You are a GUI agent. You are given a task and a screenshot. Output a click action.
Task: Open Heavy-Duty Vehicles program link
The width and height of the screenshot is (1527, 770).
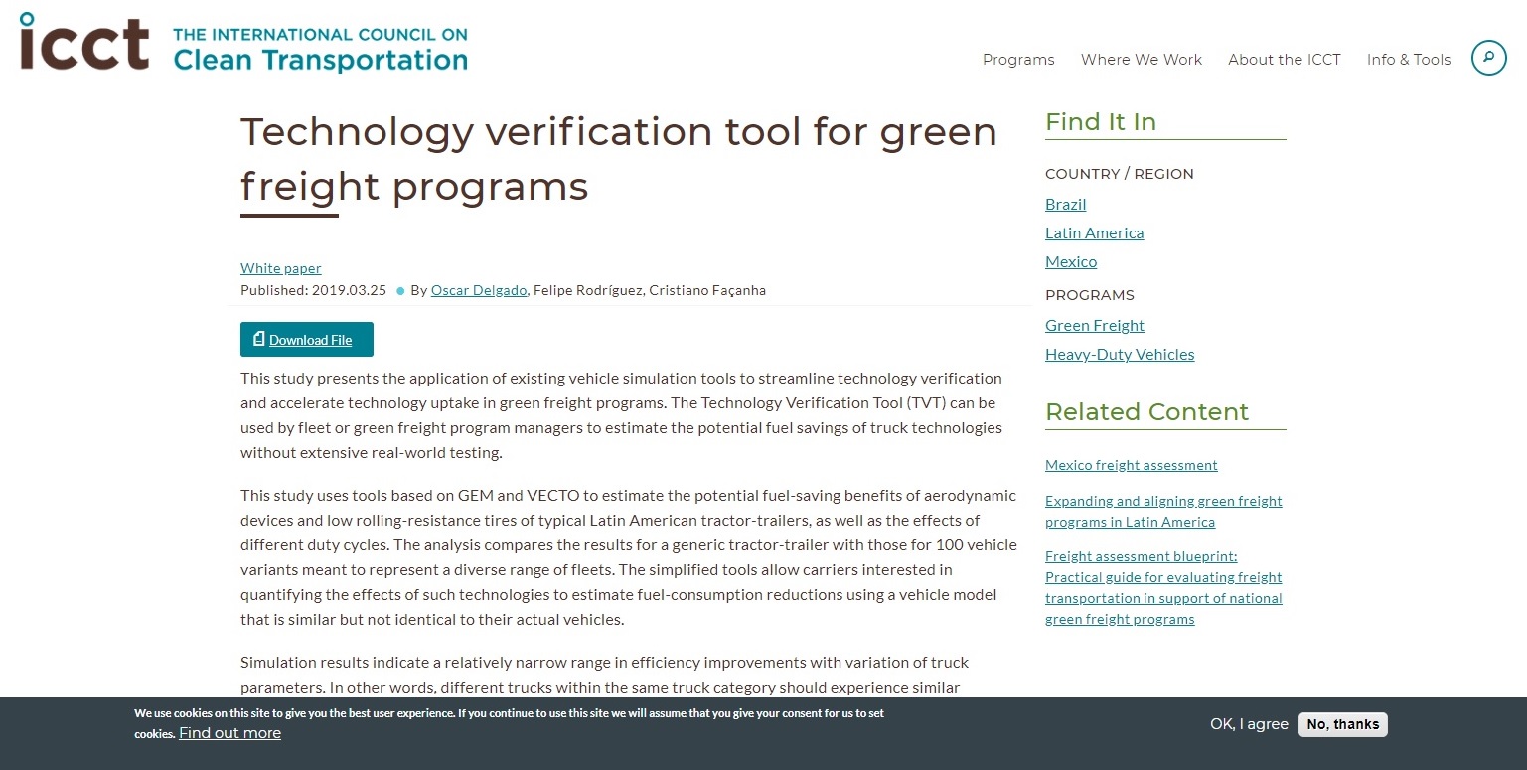tap(1120, 354)
